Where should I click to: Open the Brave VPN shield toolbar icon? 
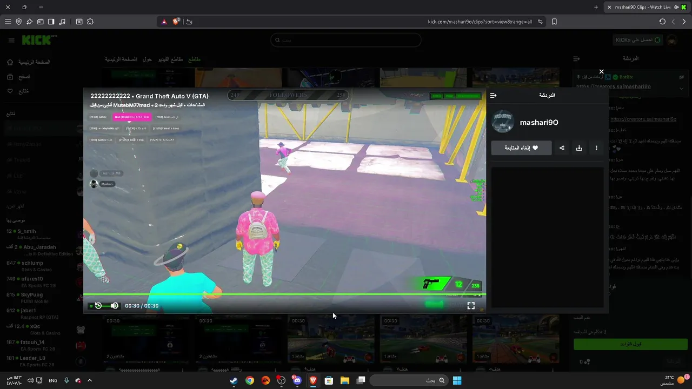[x=18, y=22]
